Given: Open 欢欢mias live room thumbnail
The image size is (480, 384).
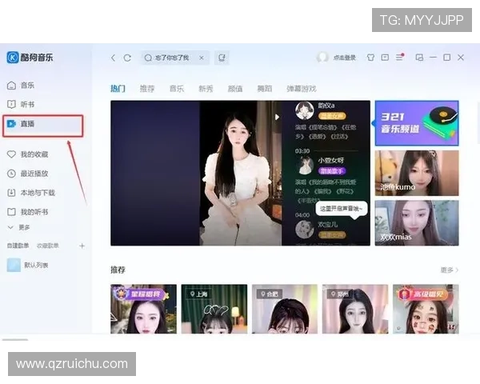Looking at the screenshot, I should click(x=417, y=223).
